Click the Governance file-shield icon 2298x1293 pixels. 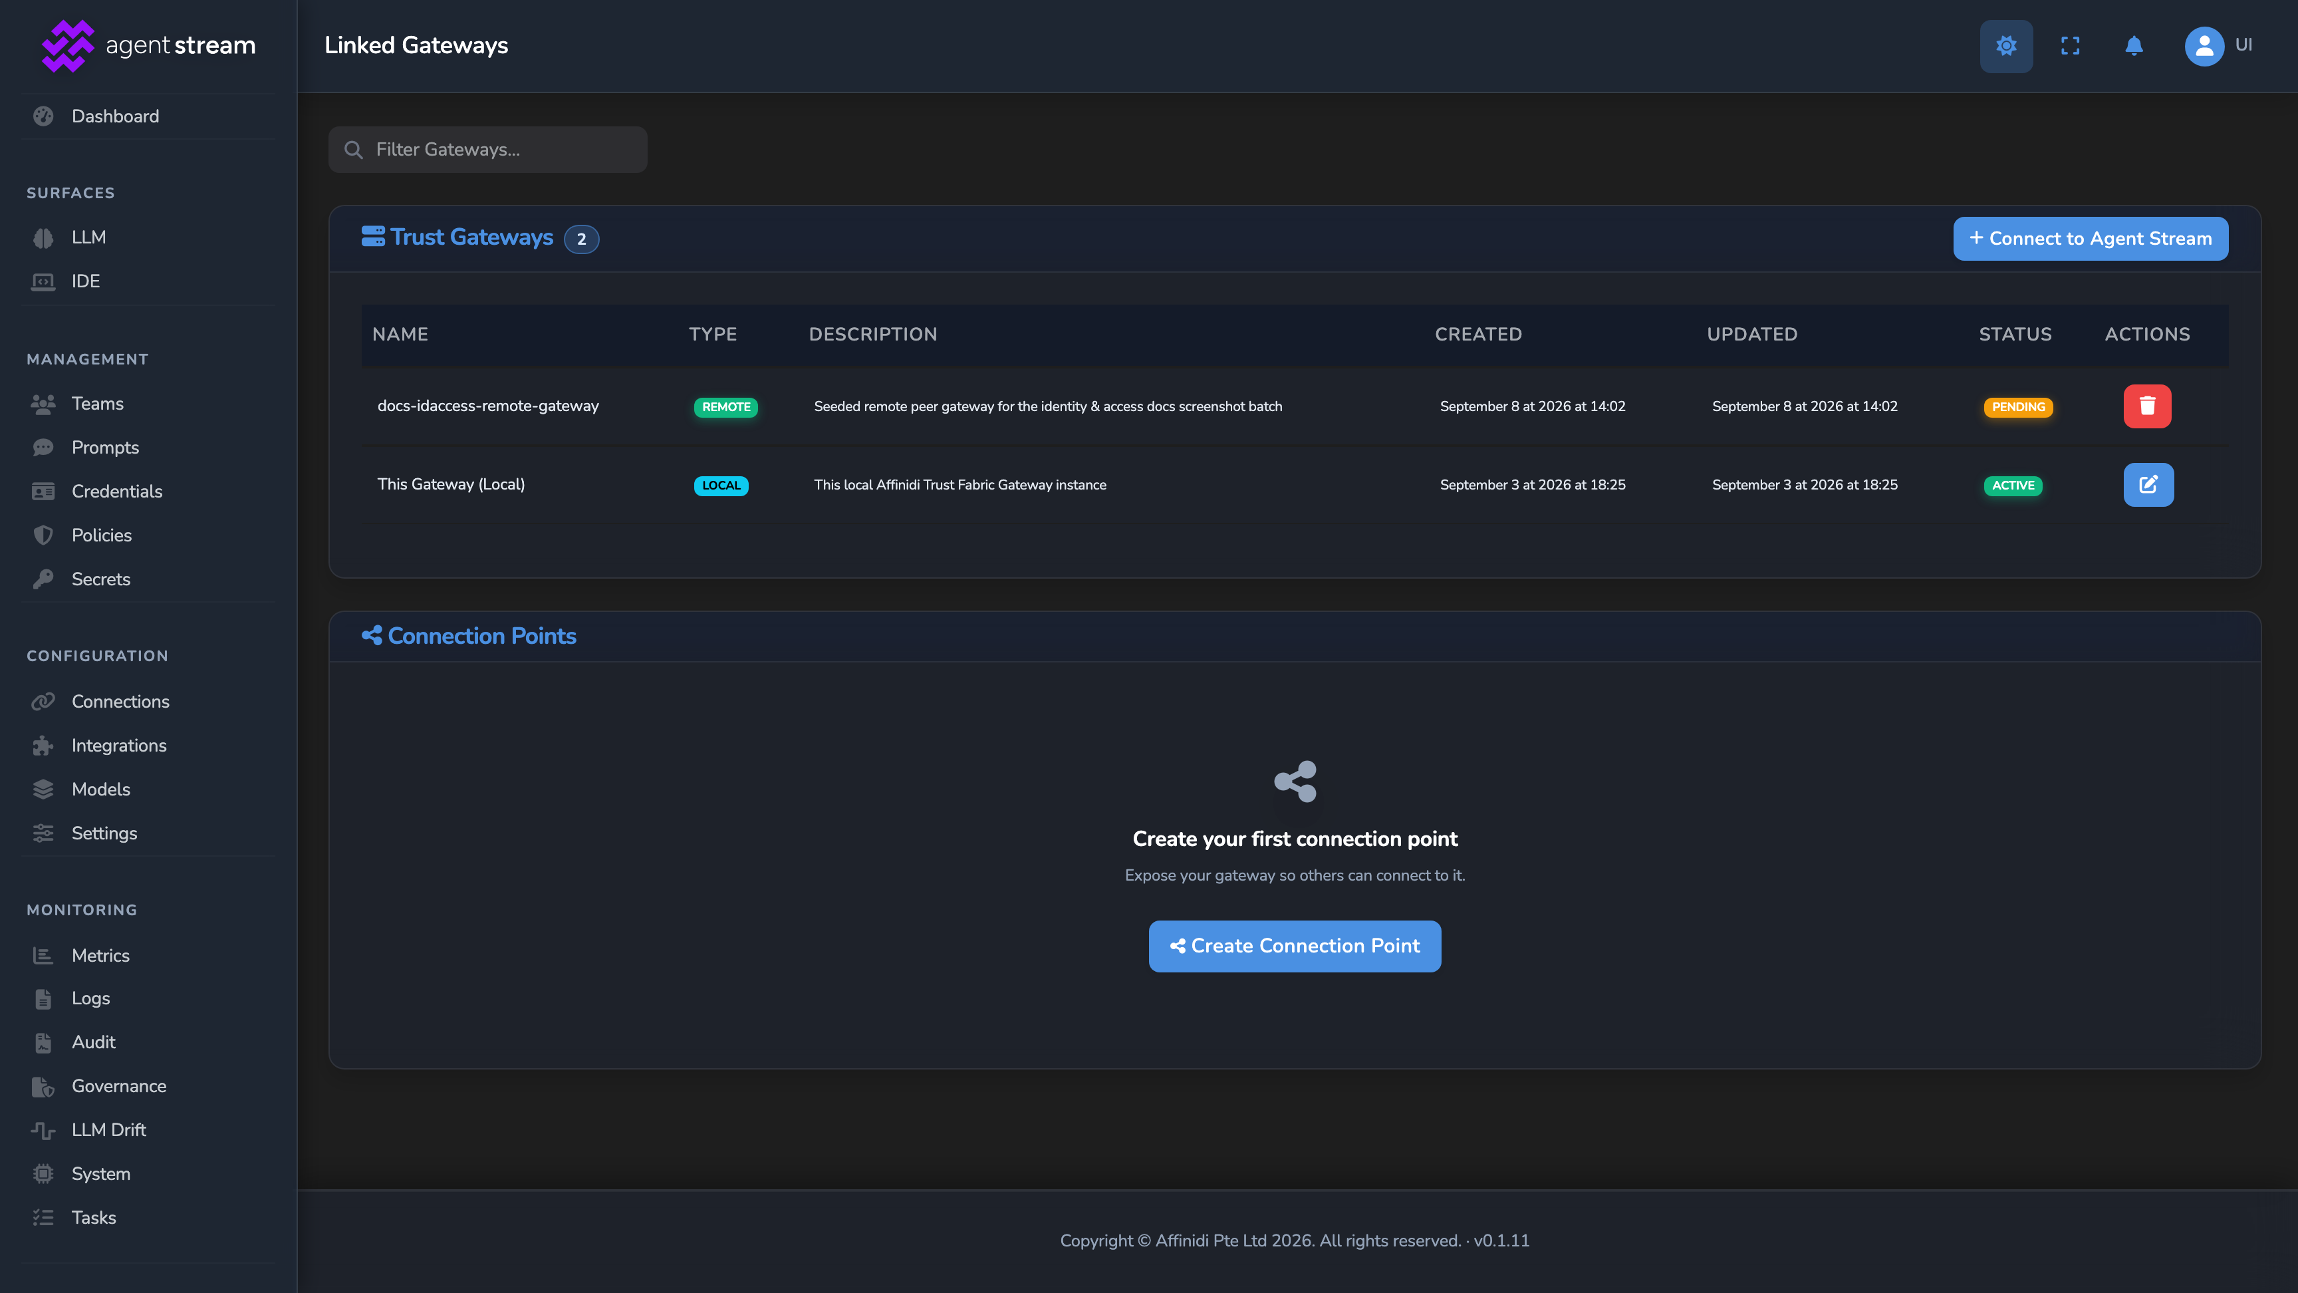point(43,1086)
